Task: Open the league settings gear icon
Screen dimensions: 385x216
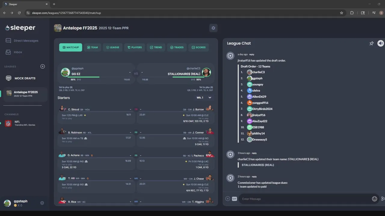Action: click(213, 28)
